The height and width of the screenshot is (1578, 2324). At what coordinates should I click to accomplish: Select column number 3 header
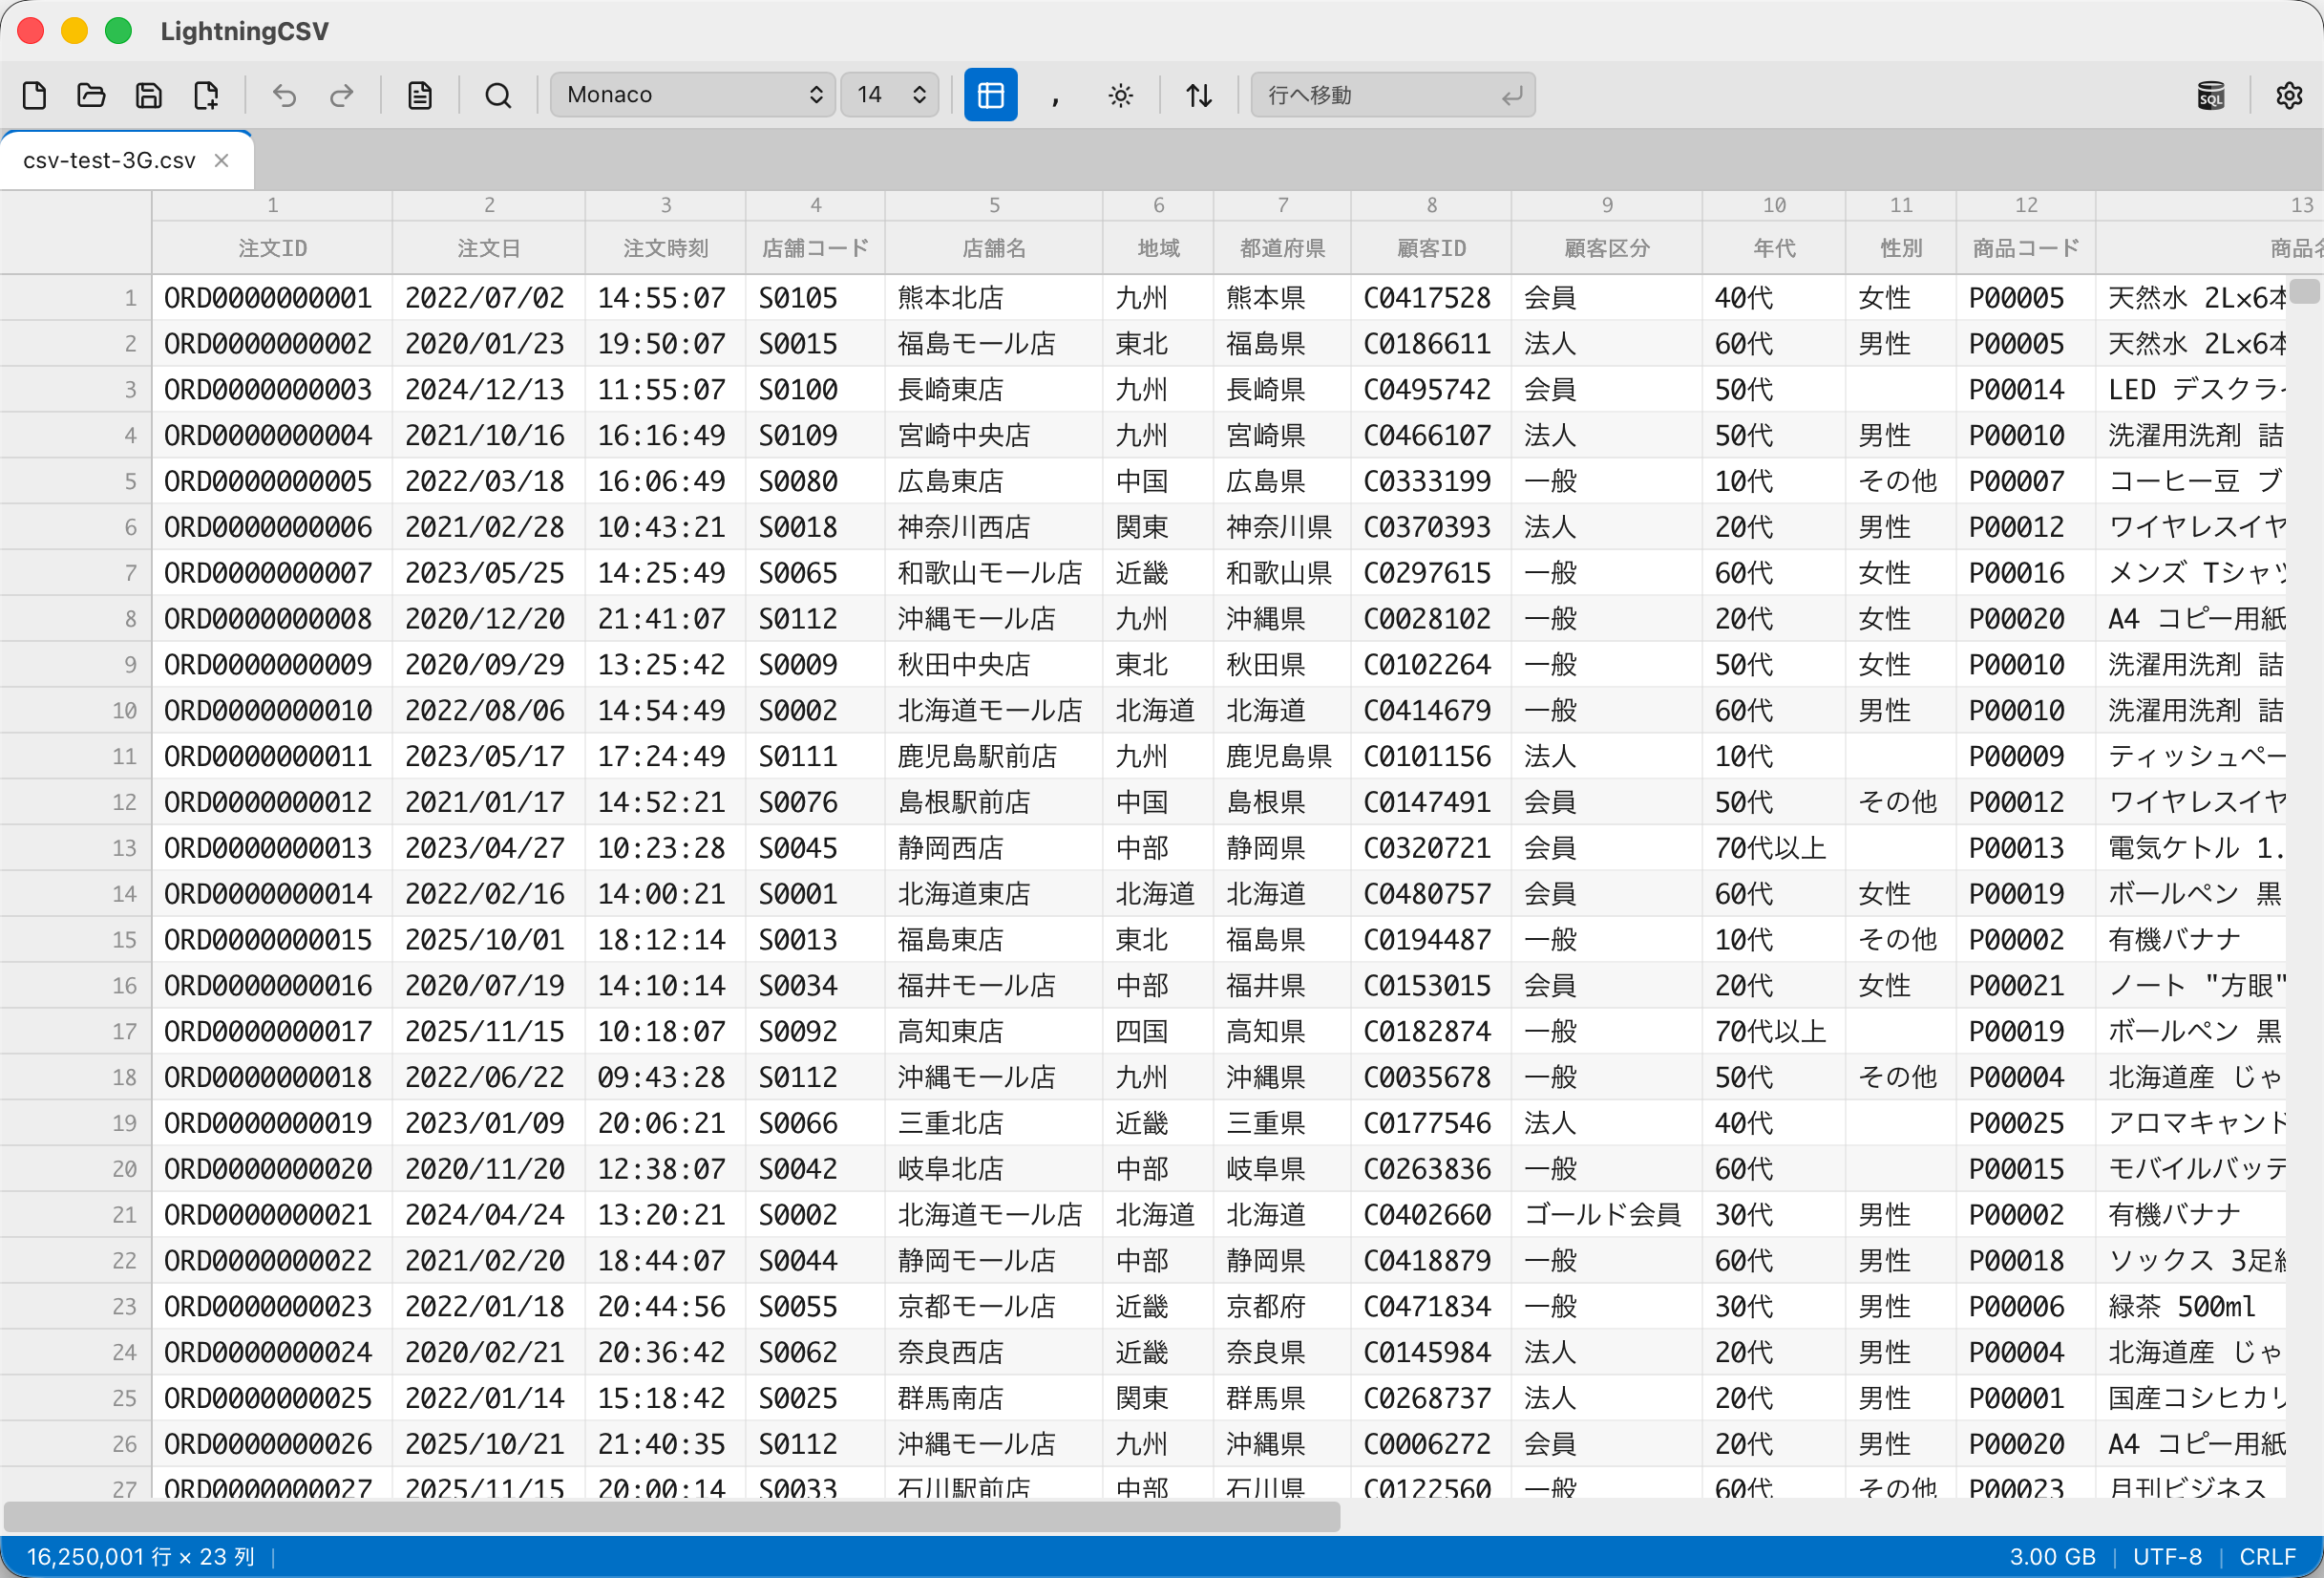click(x=665, y=205)
